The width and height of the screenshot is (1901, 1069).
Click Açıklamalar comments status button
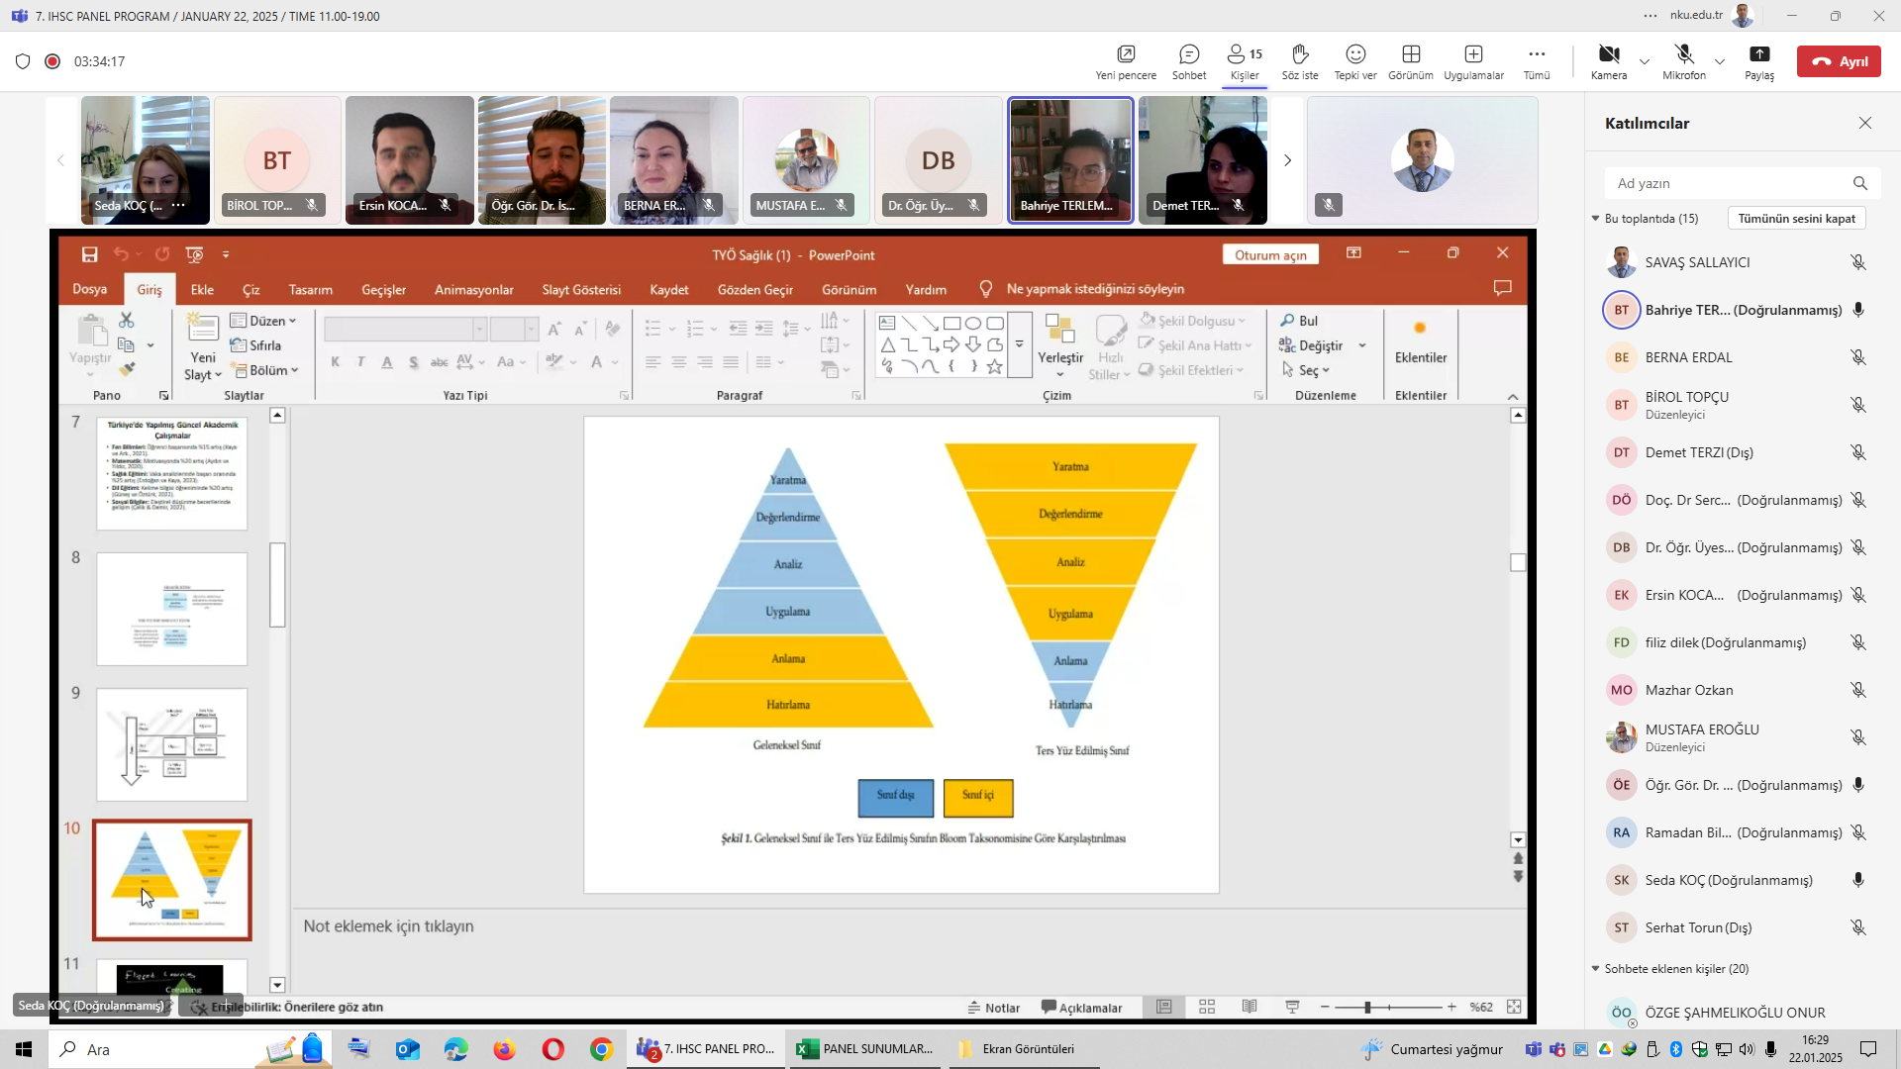point(1081,1008)
